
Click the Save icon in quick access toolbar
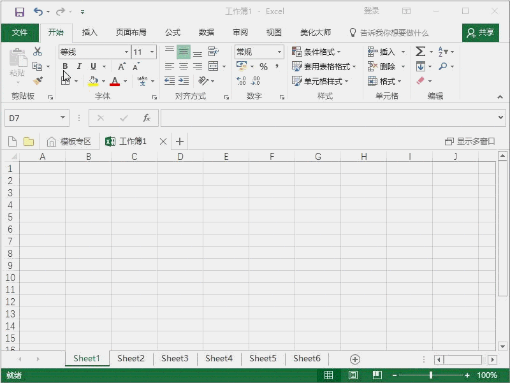coord(20,12)
